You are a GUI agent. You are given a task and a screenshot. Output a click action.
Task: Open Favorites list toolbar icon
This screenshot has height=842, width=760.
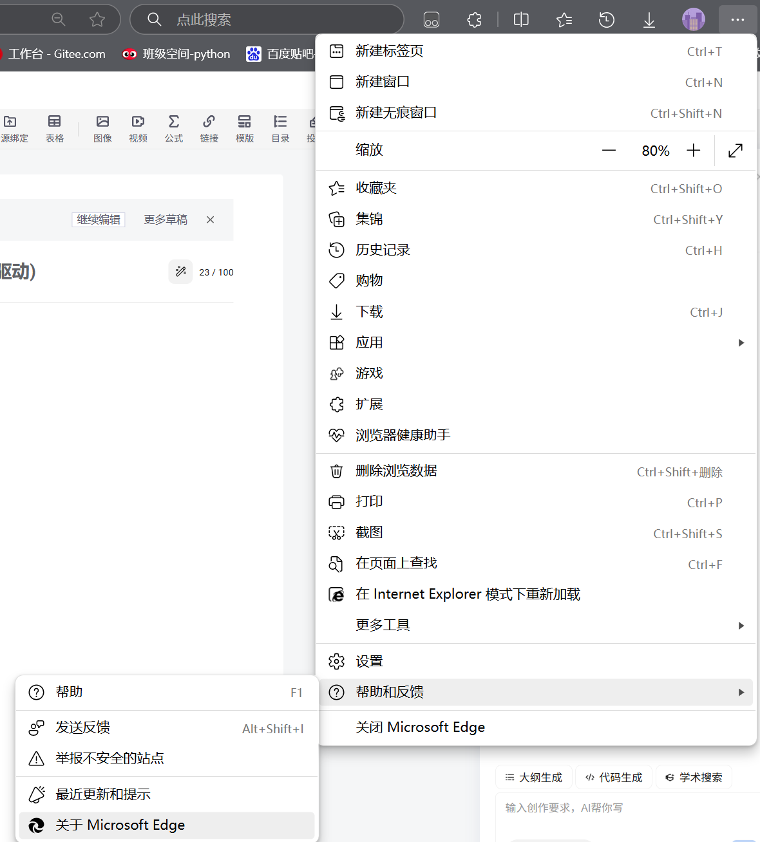[564, 20]
